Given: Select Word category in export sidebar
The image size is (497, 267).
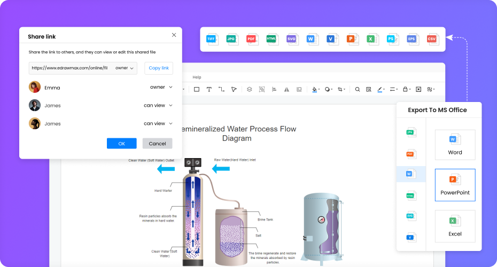Looking at the screenshot, I should pos(410,174).
